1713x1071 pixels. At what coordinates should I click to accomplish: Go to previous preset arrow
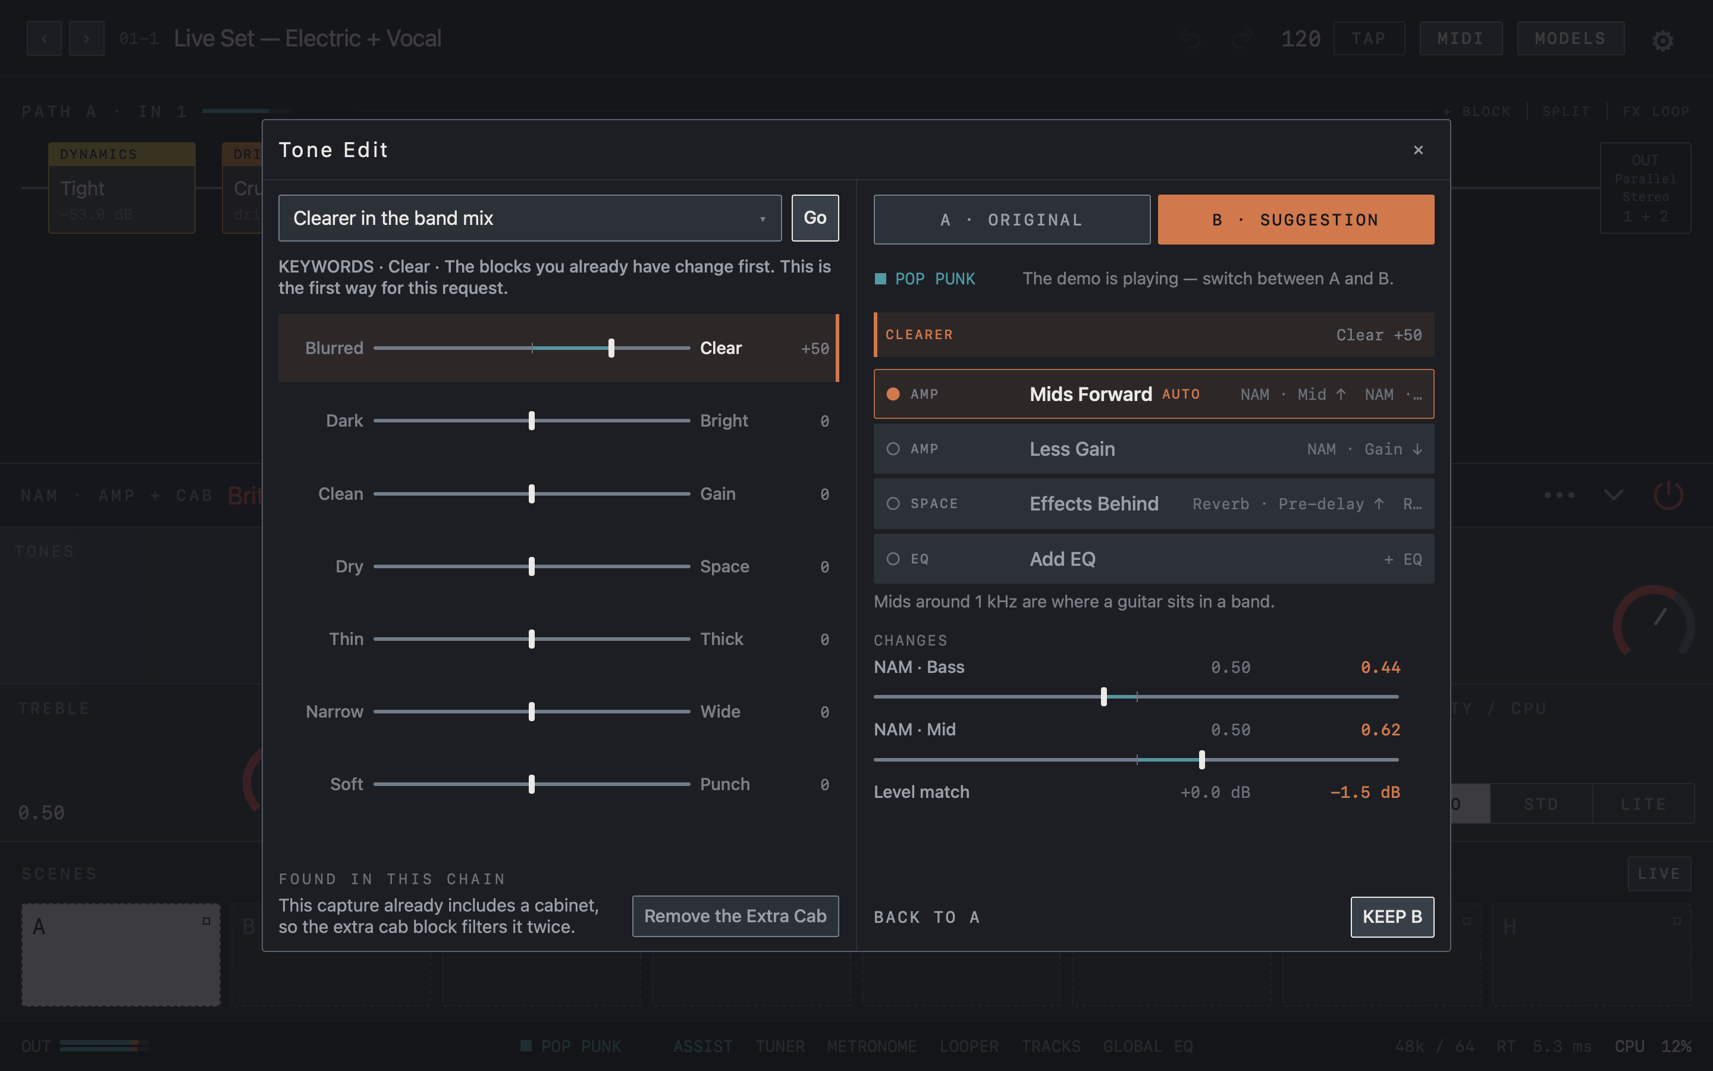[x=44, y=38]
